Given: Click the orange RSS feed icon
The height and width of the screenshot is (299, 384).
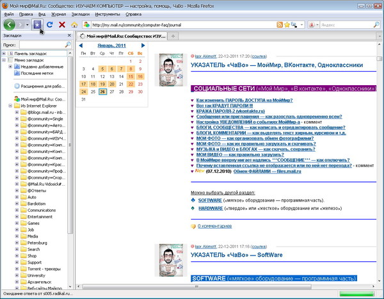Looking at the screenshot, I should click(x=280, y=25).
